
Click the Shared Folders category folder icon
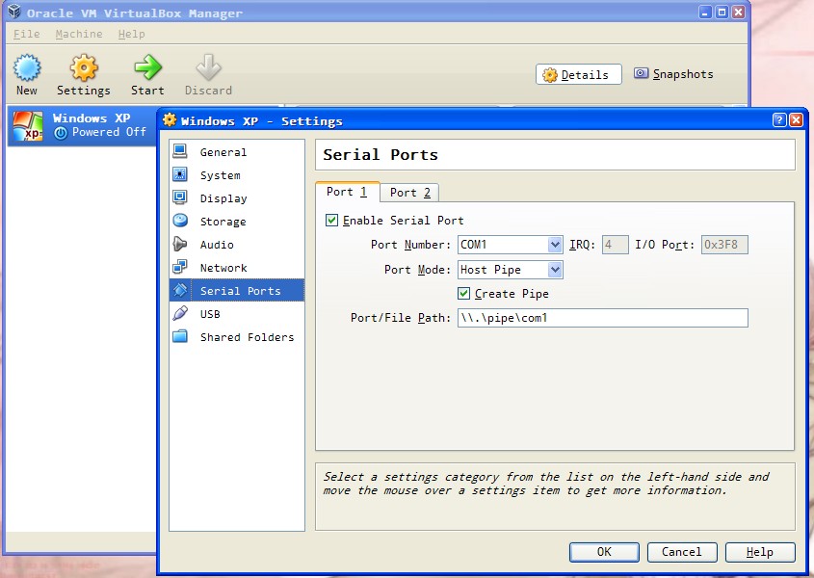180,336
